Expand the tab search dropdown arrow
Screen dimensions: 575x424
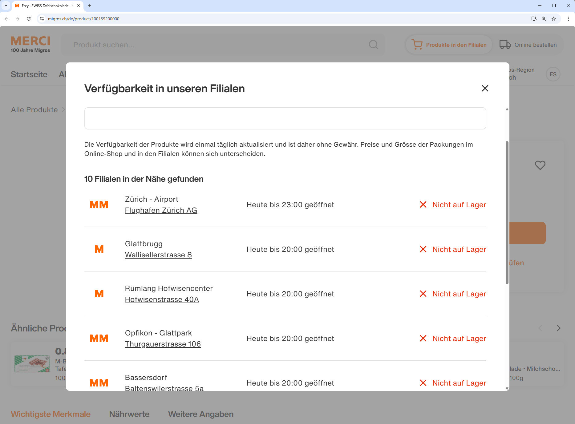[x=6, y=6]
